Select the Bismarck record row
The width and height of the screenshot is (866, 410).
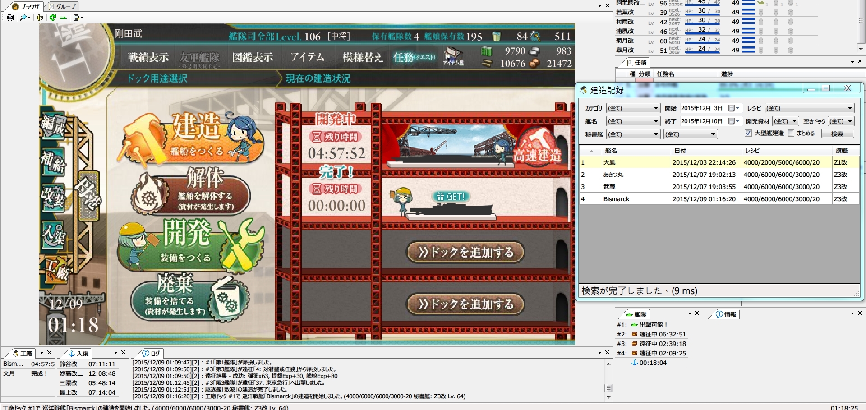tap(719, 199)
